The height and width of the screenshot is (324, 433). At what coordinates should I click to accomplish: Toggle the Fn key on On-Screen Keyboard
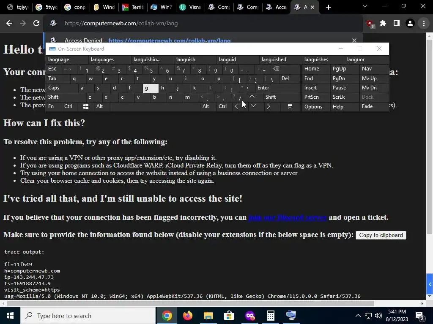point(54,106)
